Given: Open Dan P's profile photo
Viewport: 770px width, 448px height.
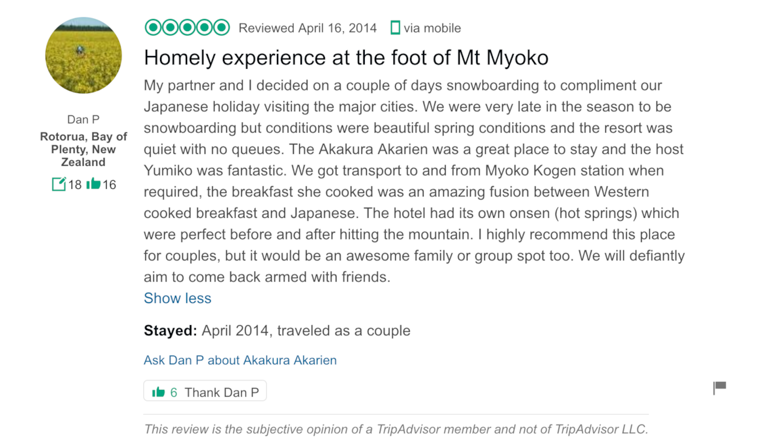Looking at the screenshot, I should 84,55.
